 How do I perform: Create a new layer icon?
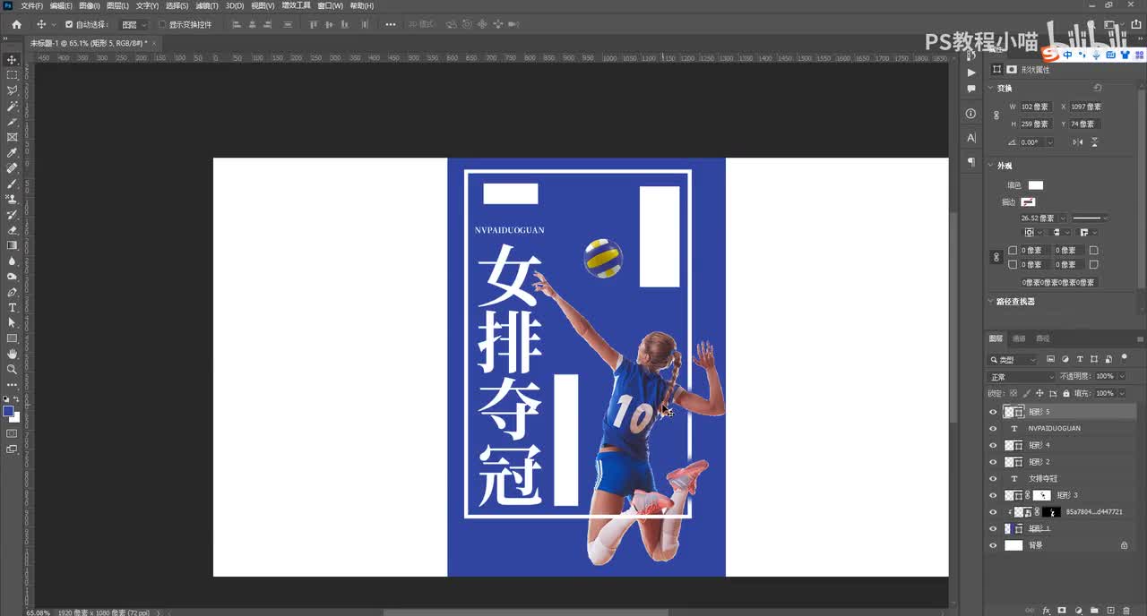[x=1110, y=611]
